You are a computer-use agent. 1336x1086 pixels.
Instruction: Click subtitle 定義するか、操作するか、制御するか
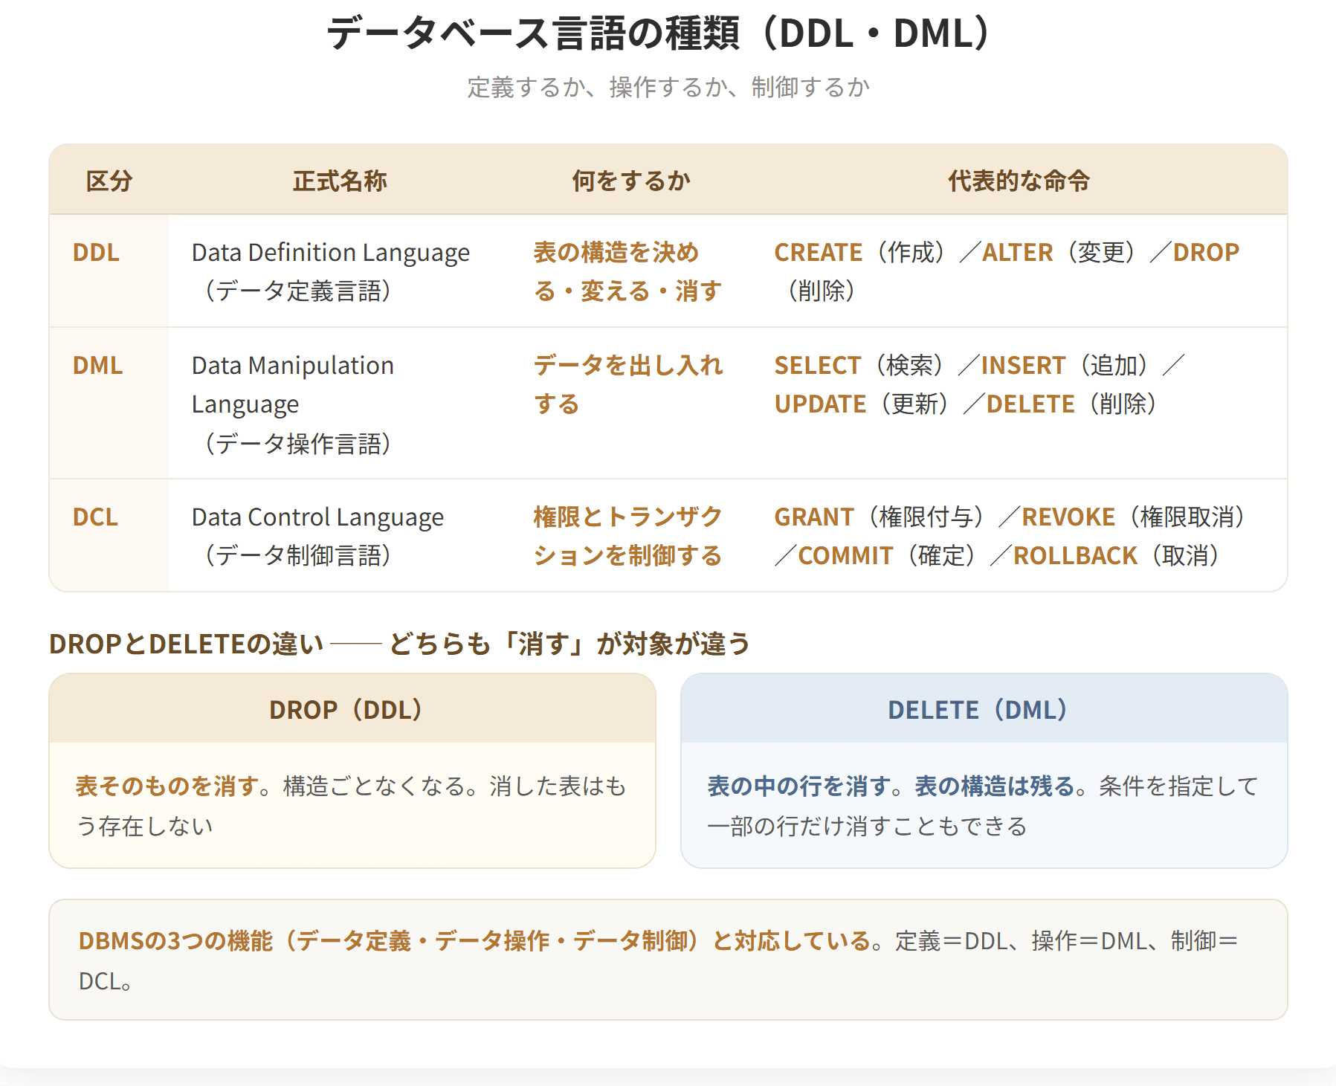coord(668,87)
